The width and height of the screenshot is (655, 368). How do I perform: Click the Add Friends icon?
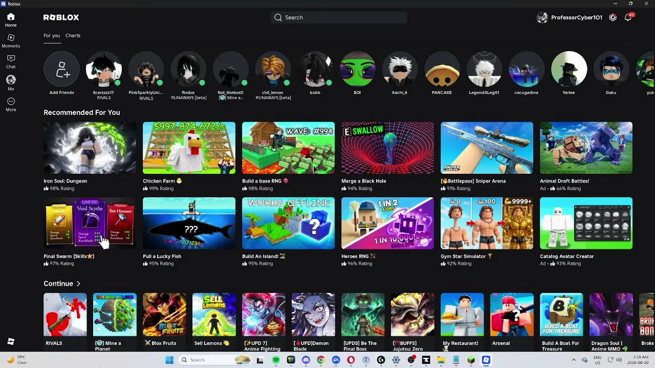point(61,70)
